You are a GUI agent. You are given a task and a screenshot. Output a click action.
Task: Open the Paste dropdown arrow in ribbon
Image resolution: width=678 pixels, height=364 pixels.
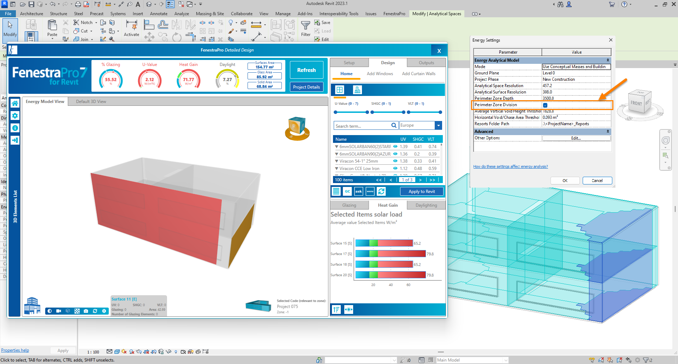pyautogui.click(x=52, y=39)
